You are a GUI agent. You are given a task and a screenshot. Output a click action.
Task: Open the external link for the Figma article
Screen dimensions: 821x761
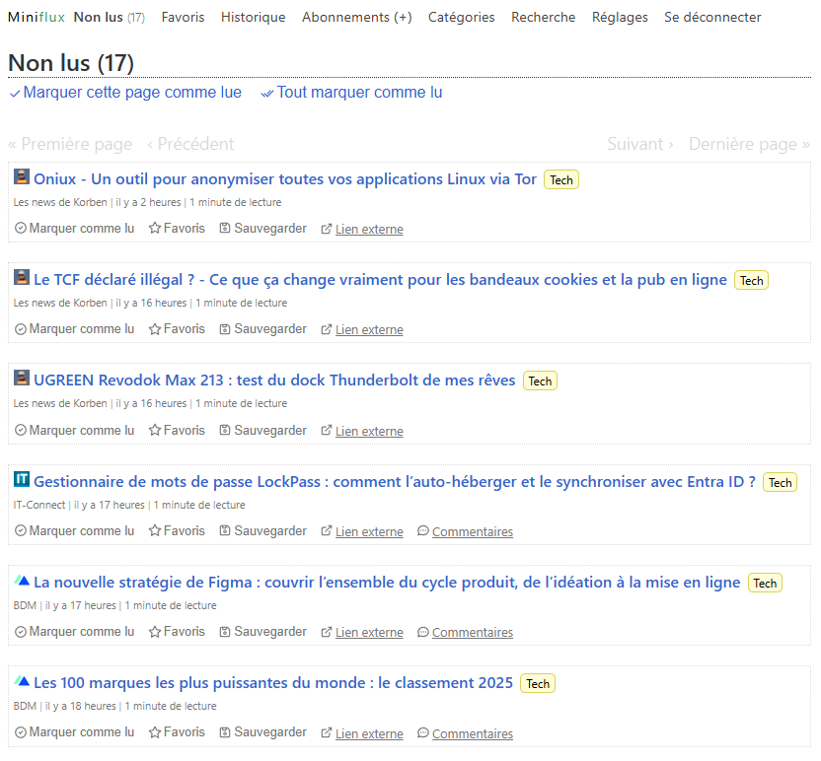click(362, 632)
